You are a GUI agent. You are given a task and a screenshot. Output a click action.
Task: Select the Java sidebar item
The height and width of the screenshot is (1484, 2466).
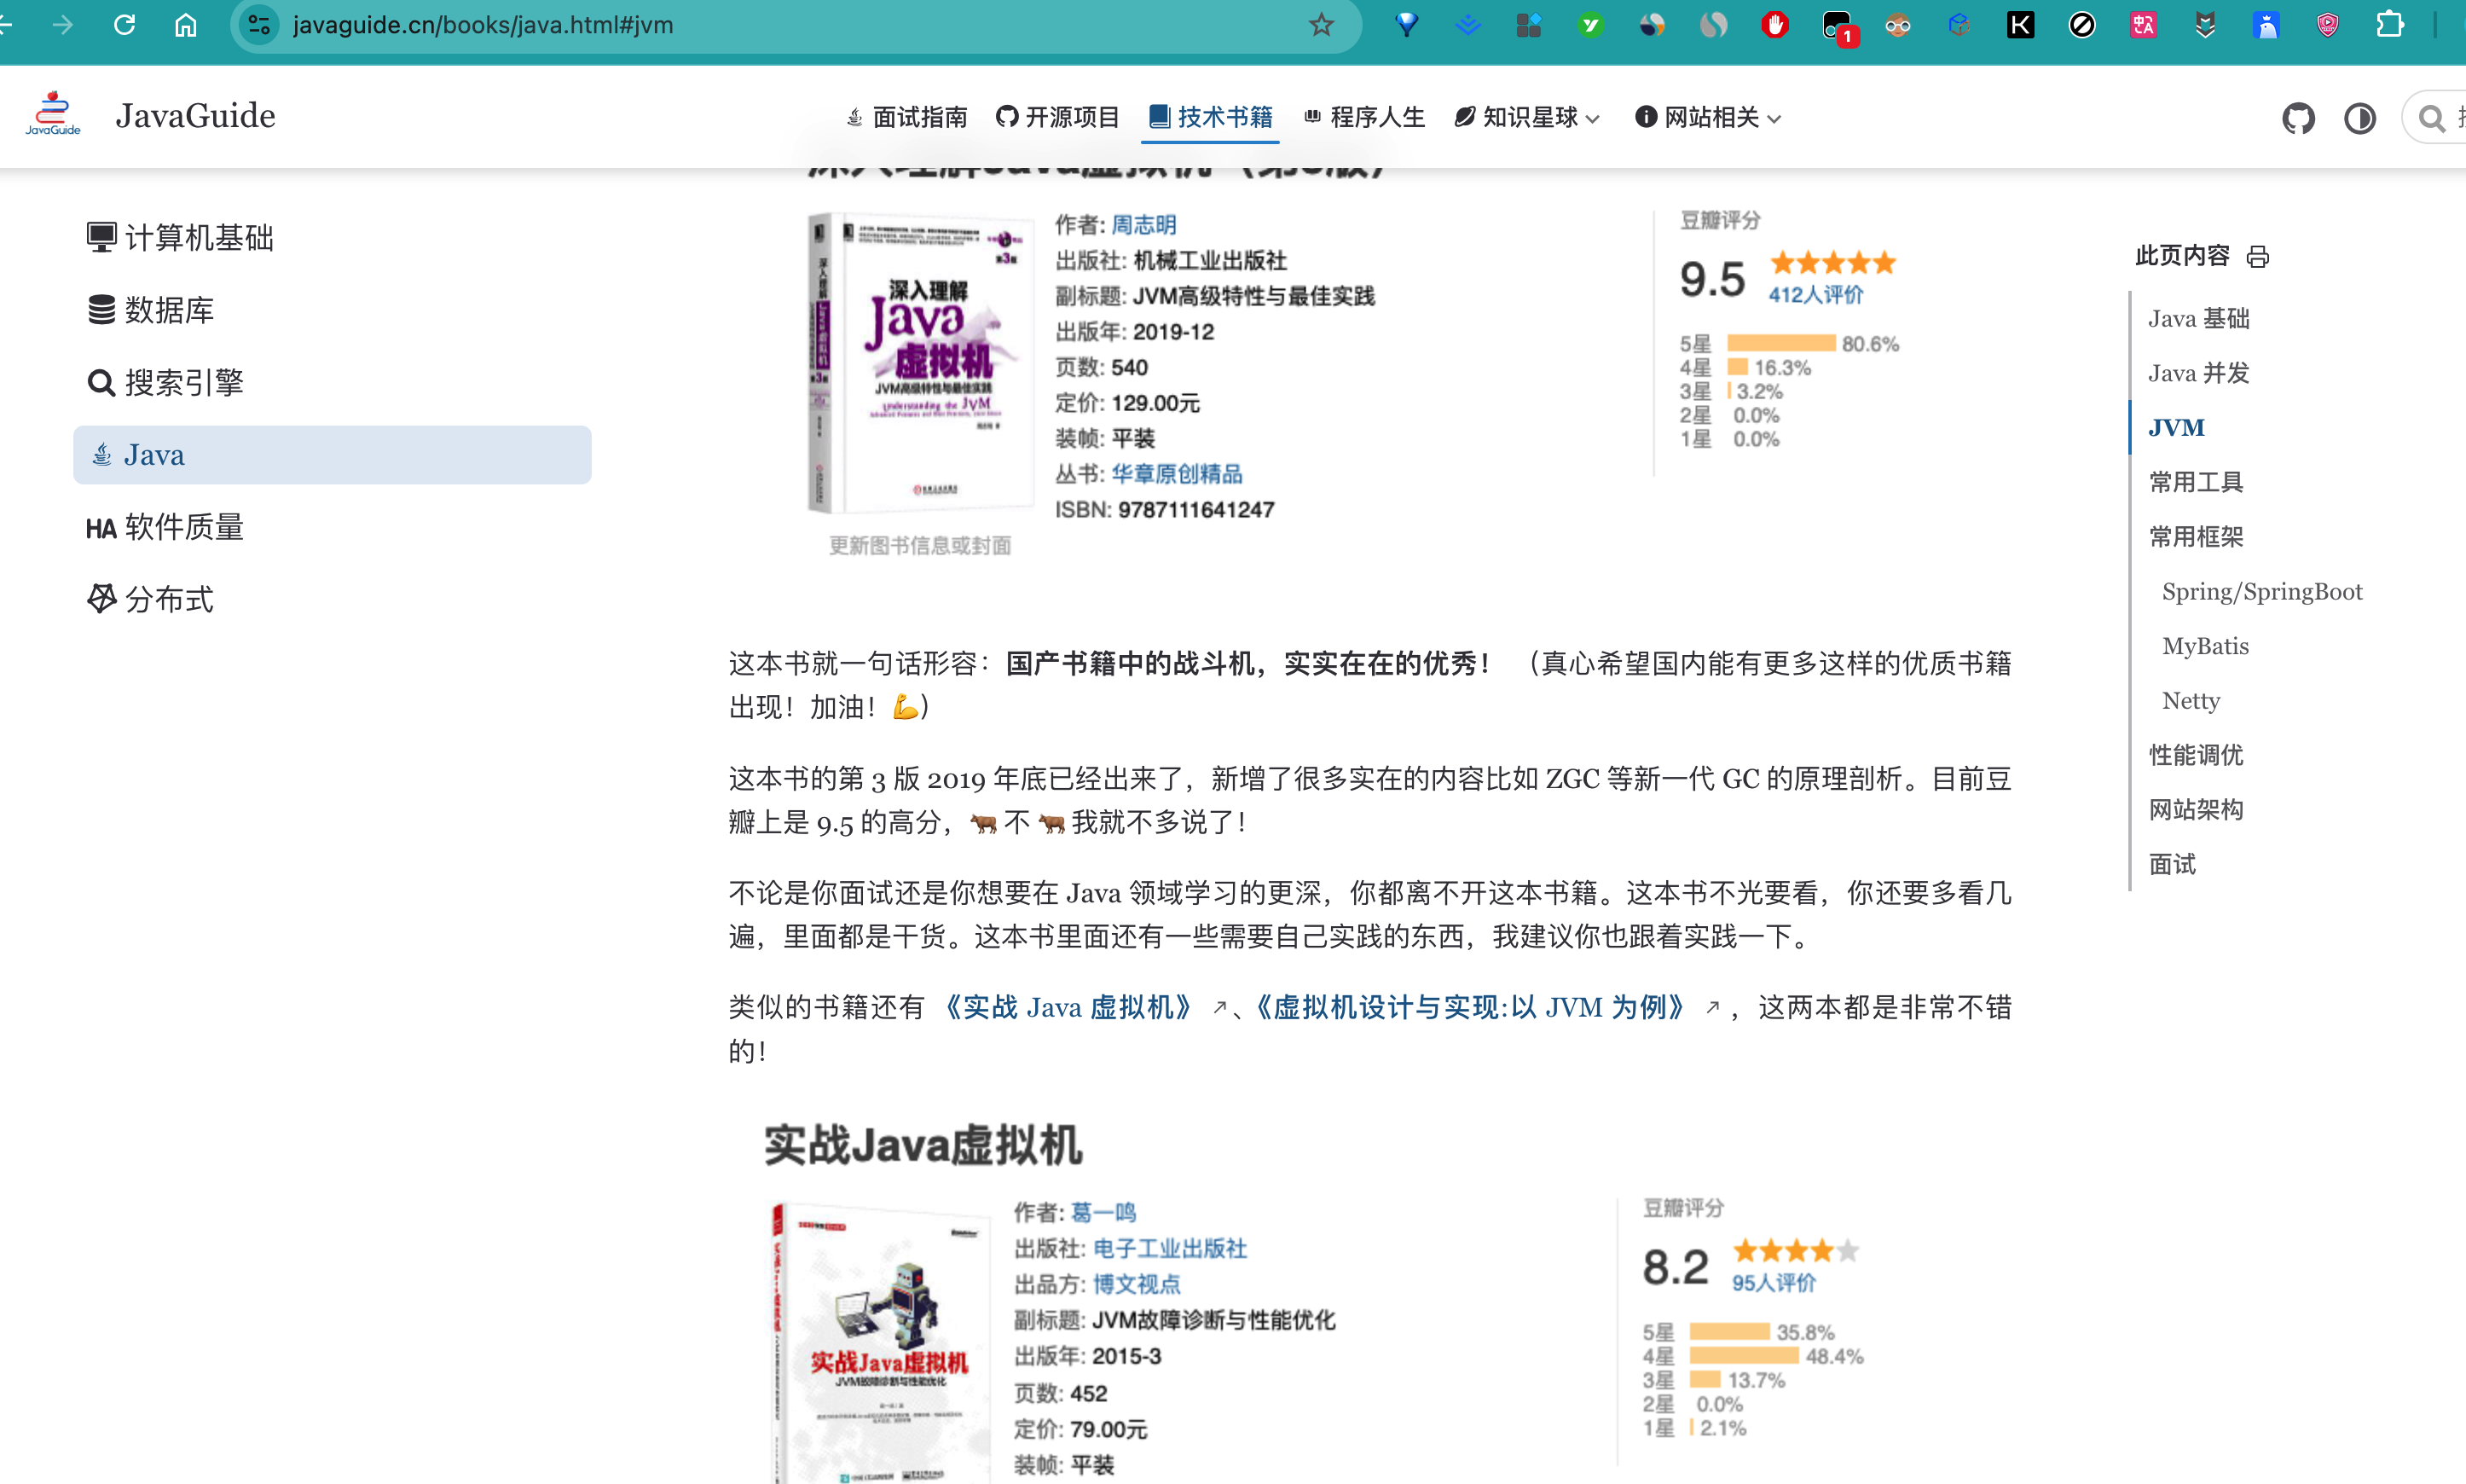pos(332,455)
